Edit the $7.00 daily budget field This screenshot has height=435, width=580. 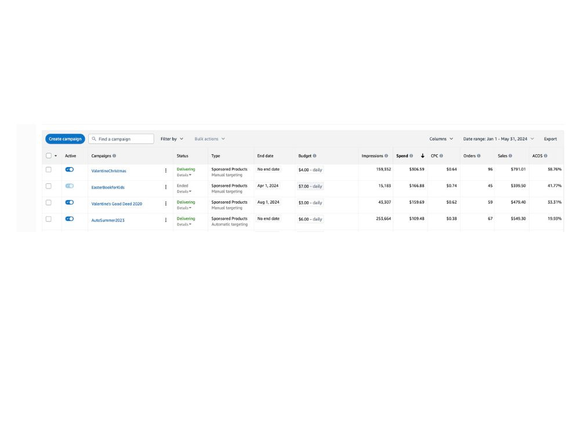pyautogui.click(x=310, y=186)
